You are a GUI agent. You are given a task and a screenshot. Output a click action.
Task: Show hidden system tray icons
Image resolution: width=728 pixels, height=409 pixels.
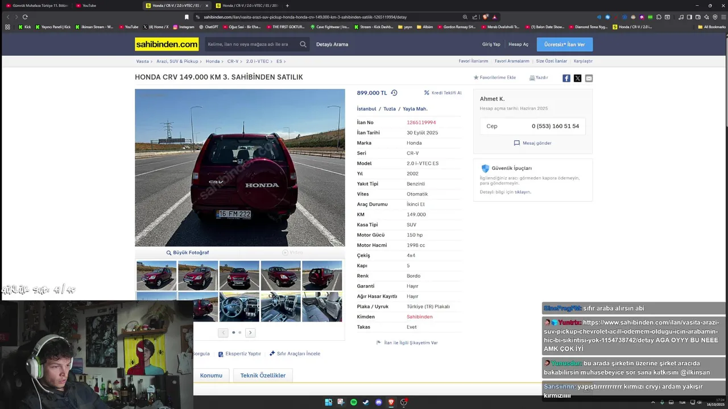coord(653,402)
